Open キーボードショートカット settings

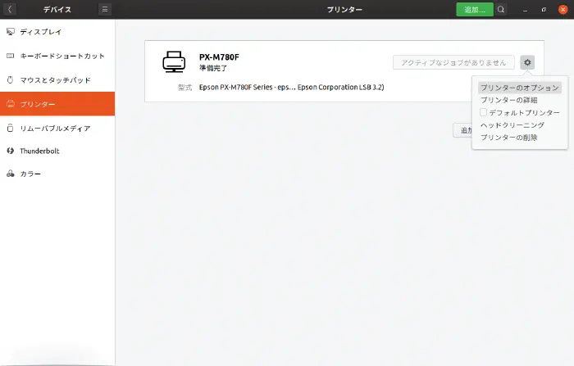[x=57, y=56]
